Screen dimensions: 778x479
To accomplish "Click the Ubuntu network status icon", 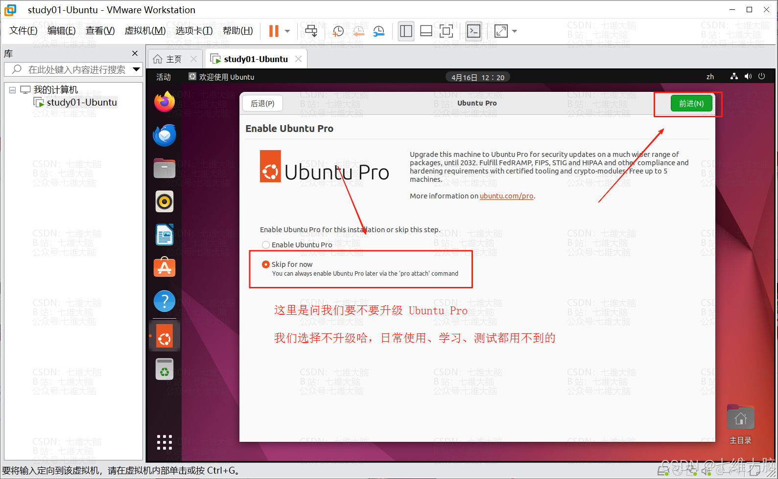I will click(x=734, y=76).
